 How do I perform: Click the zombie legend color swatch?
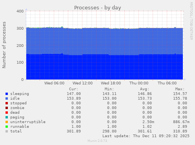click(x=7, y=108)
